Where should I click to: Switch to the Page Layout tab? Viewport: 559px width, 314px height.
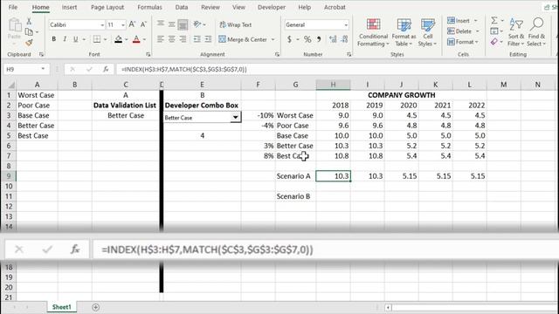pyautogui.click(x=107, y=7)
